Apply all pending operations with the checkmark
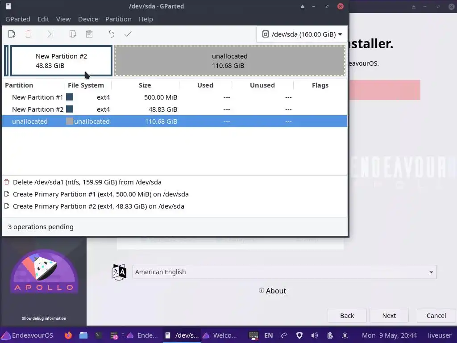Viewport: 457px width, 343px height. click(128, 34)
